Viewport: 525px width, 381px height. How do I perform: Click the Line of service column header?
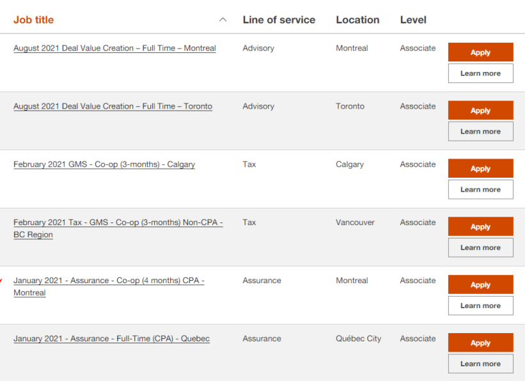point(279,20)
